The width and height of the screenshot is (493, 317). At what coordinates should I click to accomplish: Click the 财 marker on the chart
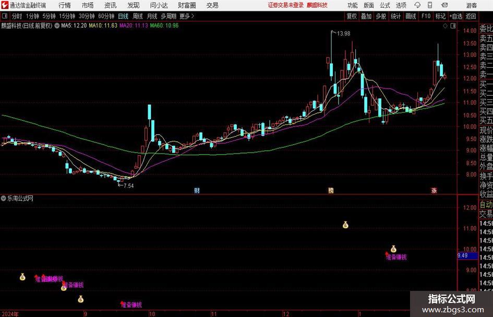click(197, 191)
